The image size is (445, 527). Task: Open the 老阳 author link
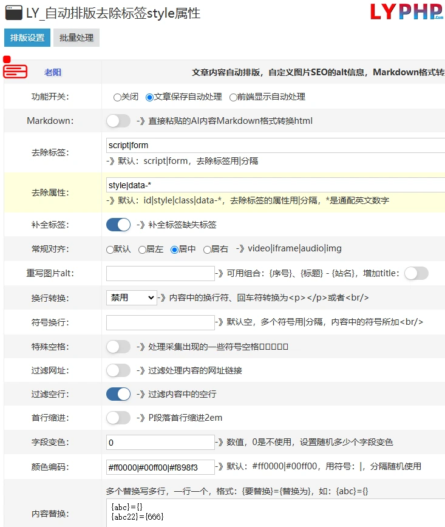pyautogui.click(x=53, y=72)
